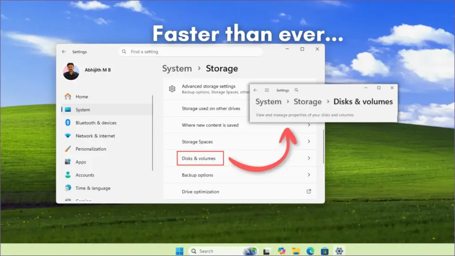
Task: Click the chevron on Where new content is saved
Action: coord(309,125)
